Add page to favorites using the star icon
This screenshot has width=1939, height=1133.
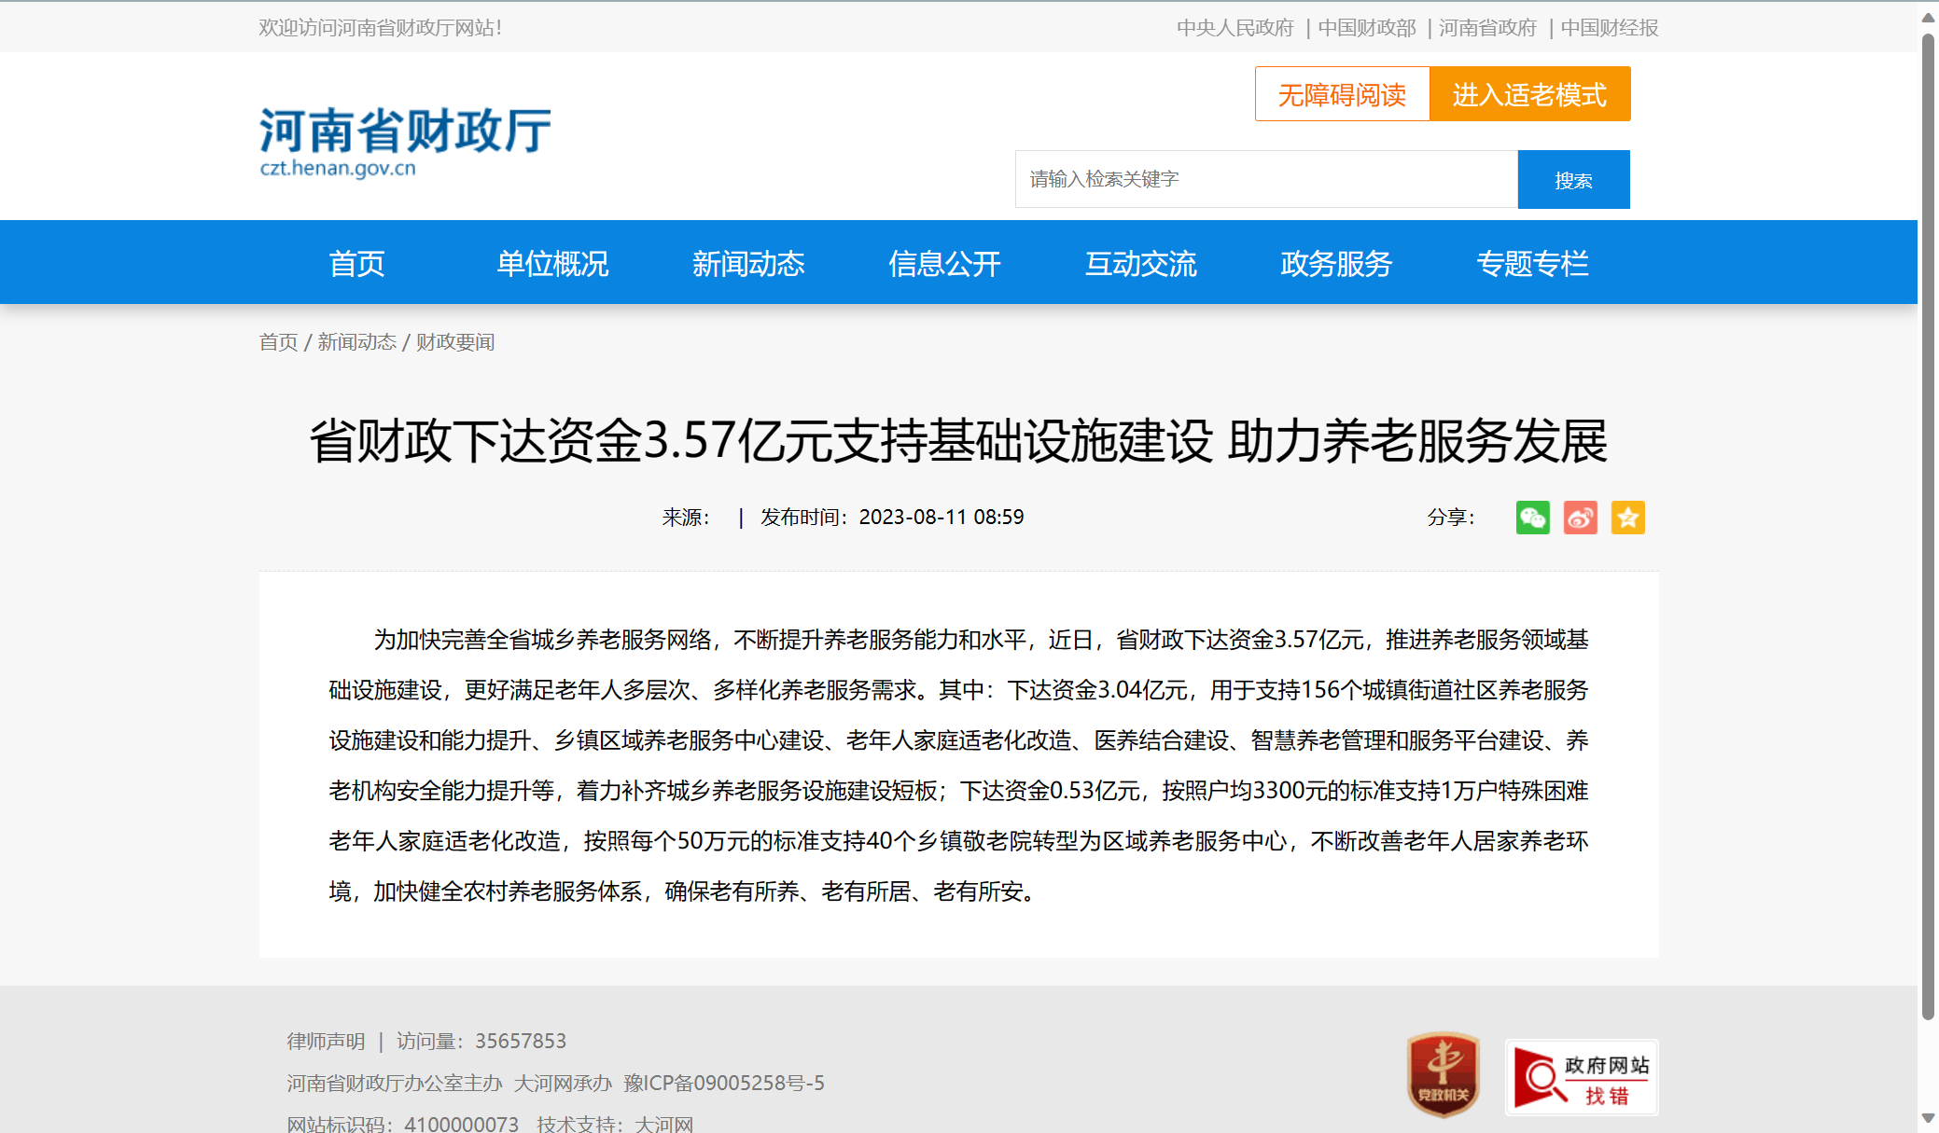click(x=1628, y=518)
